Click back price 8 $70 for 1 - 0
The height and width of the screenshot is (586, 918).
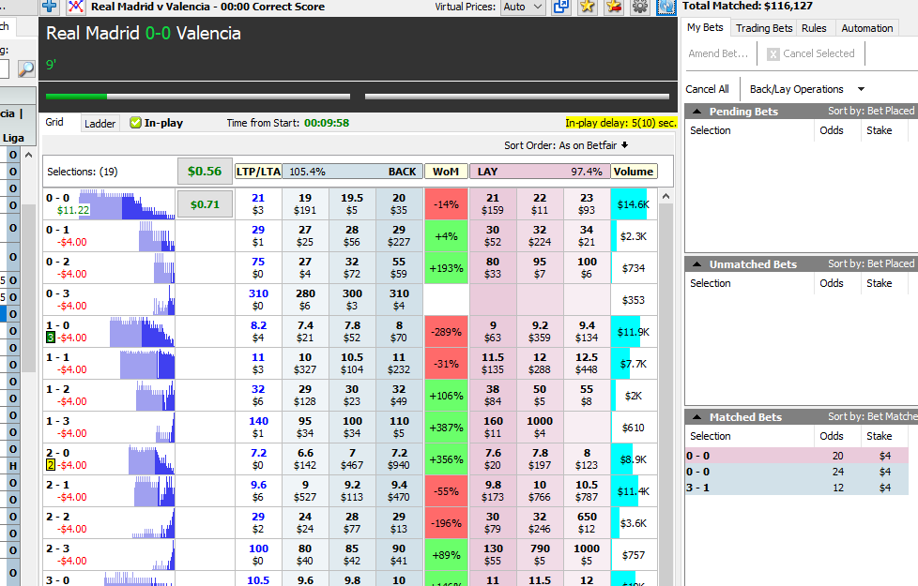[399, 331]
